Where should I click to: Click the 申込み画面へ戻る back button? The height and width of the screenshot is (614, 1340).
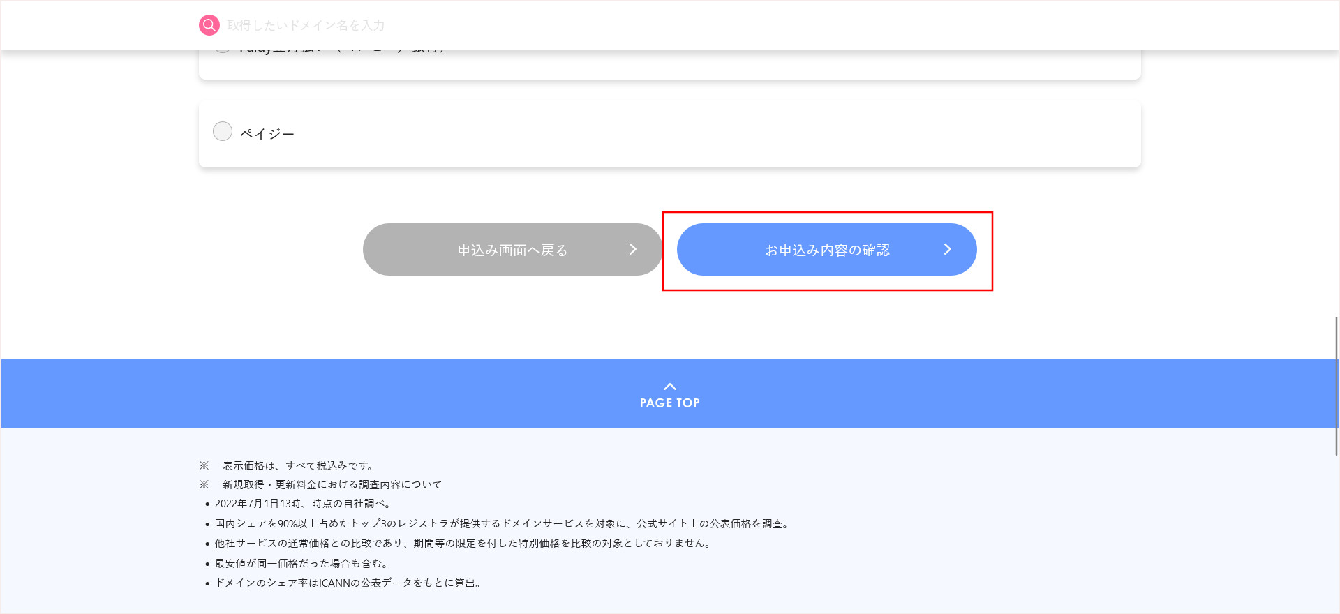pyautogui.click(x=512, y=249)
